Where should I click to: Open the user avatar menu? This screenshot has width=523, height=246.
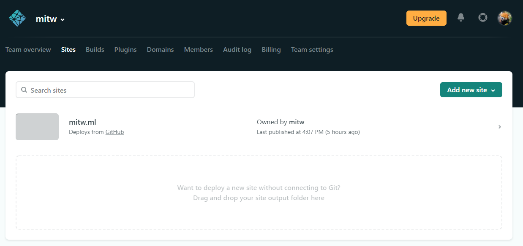505,18
